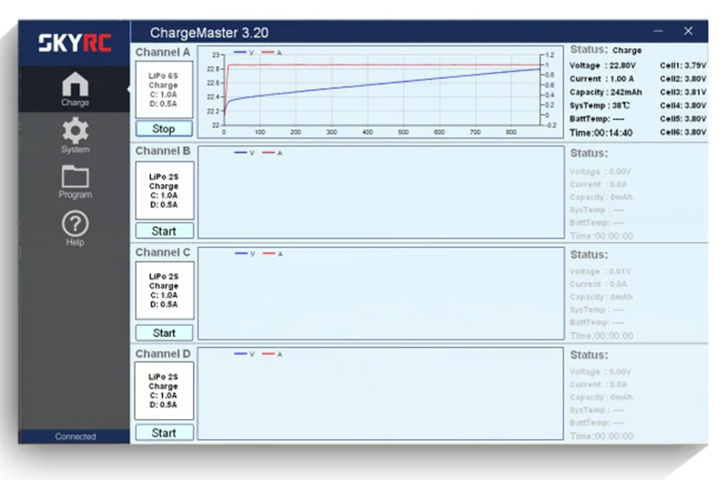The width and height of the screenshot is (728, 480).
Task: Select Channel D LiPo 2S program box
Action: point(164,391)
